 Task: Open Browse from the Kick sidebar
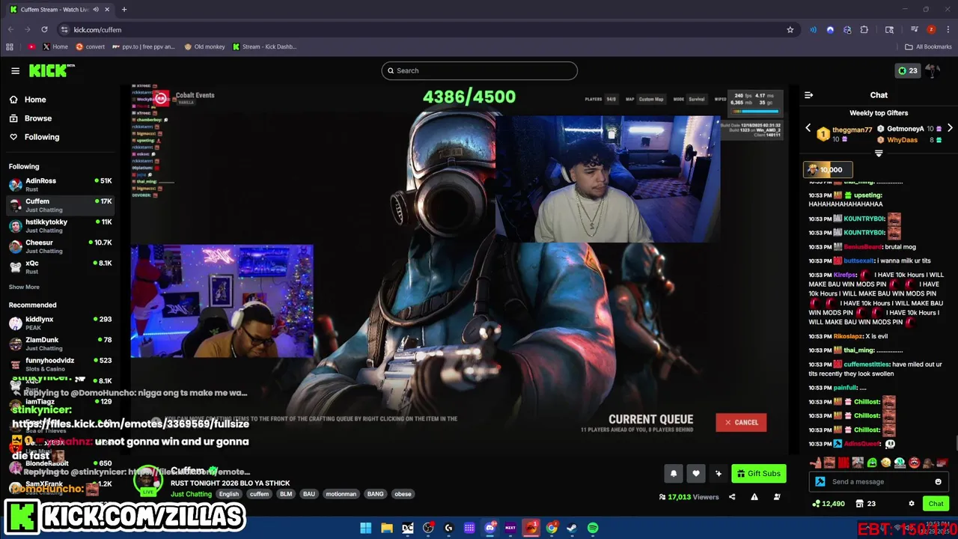(x=30, y=118)
